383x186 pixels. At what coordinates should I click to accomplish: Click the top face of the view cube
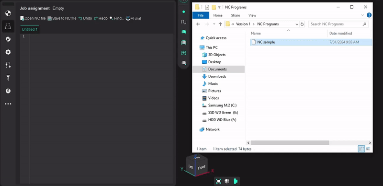click(197, 158)
